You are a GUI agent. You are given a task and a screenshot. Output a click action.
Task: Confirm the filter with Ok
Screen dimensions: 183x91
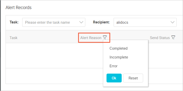(114, 78)
